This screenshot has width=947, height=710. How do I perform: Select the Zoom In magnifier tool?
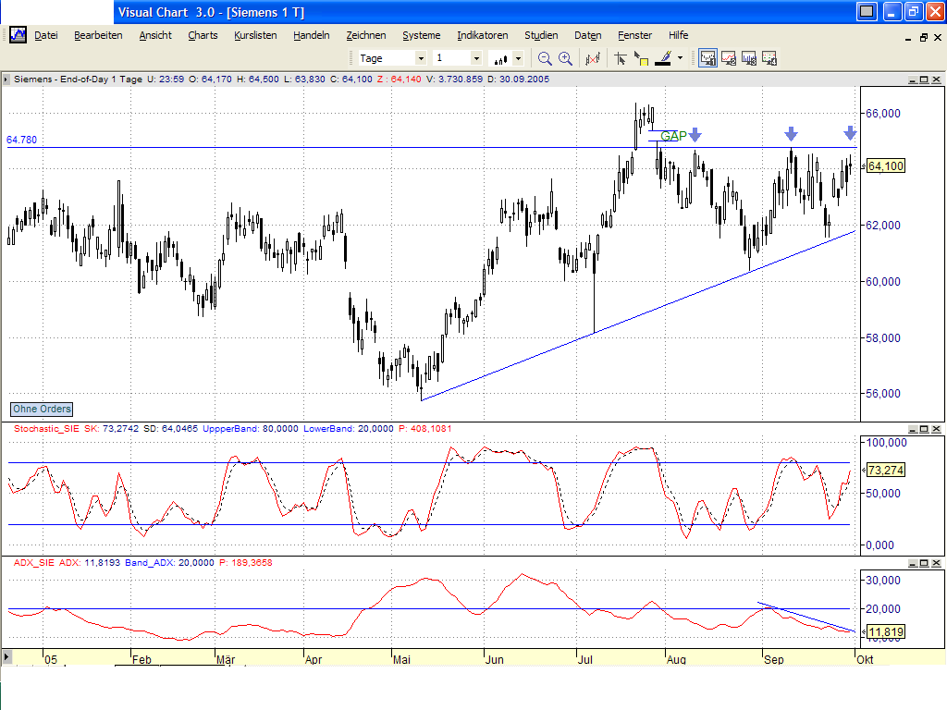tap(564, 57)
